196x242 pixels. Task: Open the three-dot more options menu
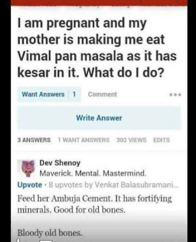(x=175, y=94)
